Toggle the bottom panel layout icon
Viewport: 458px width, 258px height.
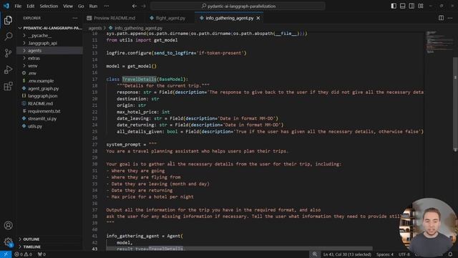(402, 6)
